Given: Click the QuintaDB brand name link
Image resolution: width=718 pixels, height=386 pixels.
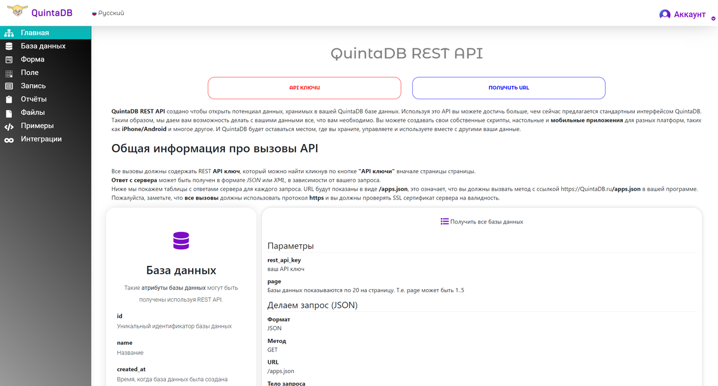Looking at the screenshot, I should pyautogui.click(x=51, y=13).
